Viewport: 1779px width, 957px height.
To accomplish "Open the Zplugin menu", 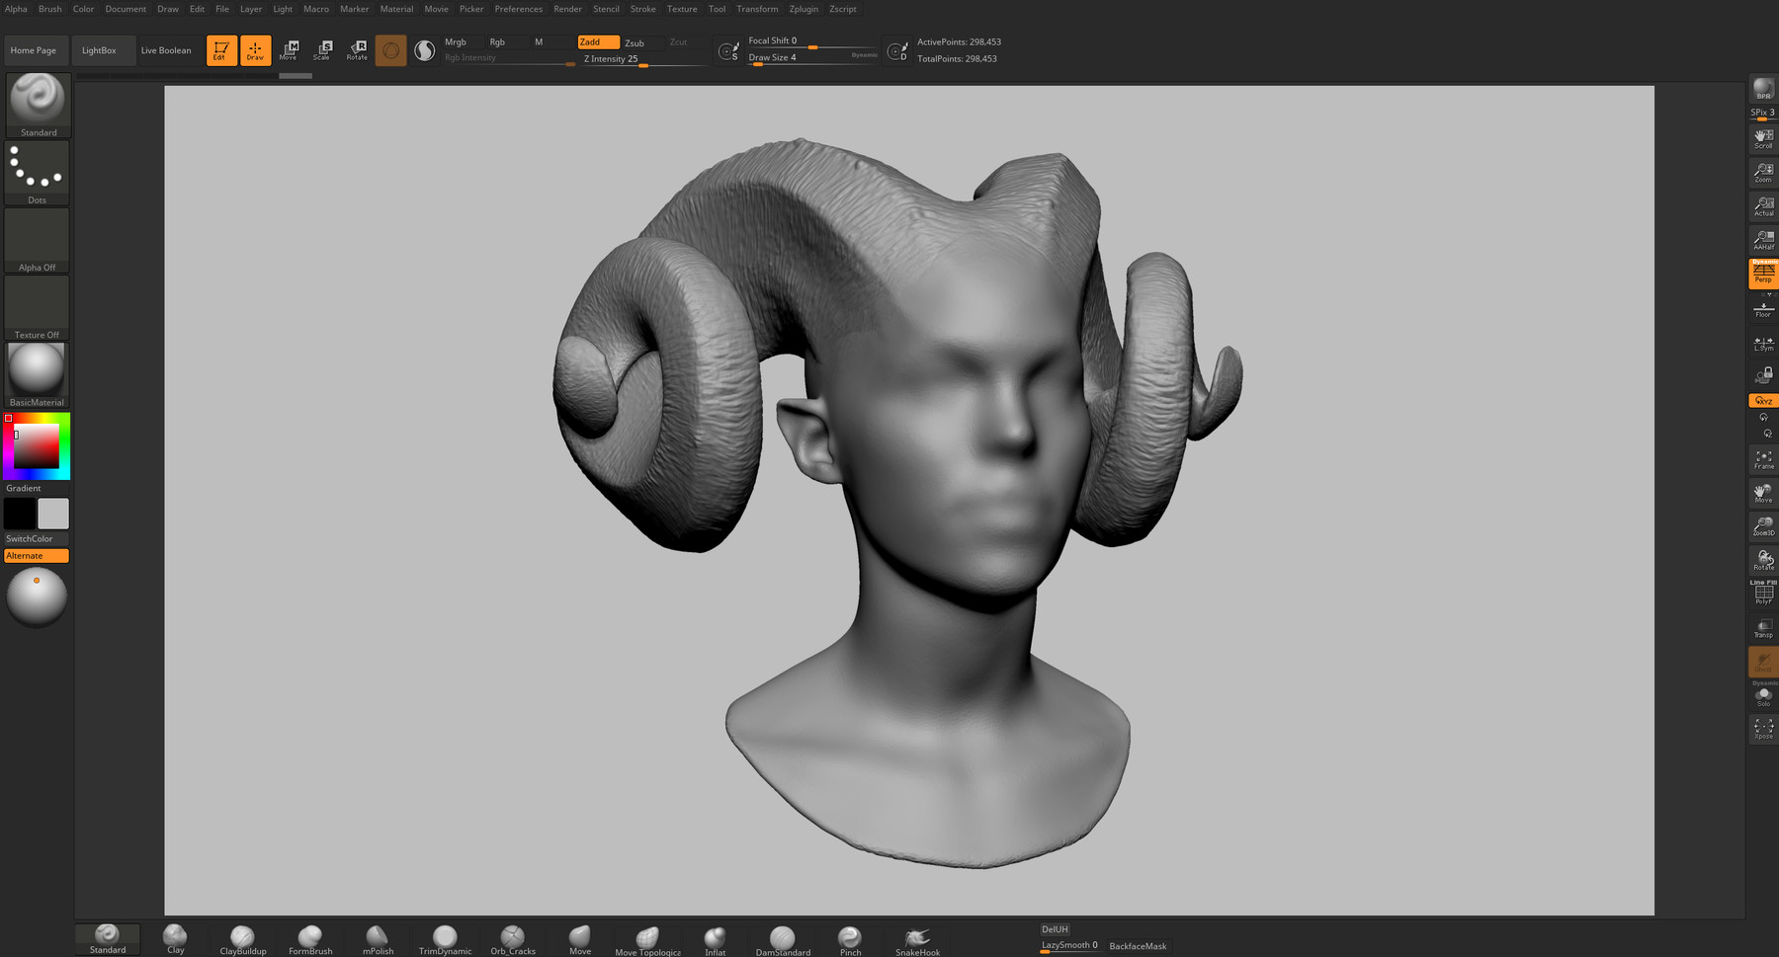I will click(x=804, y=9).
